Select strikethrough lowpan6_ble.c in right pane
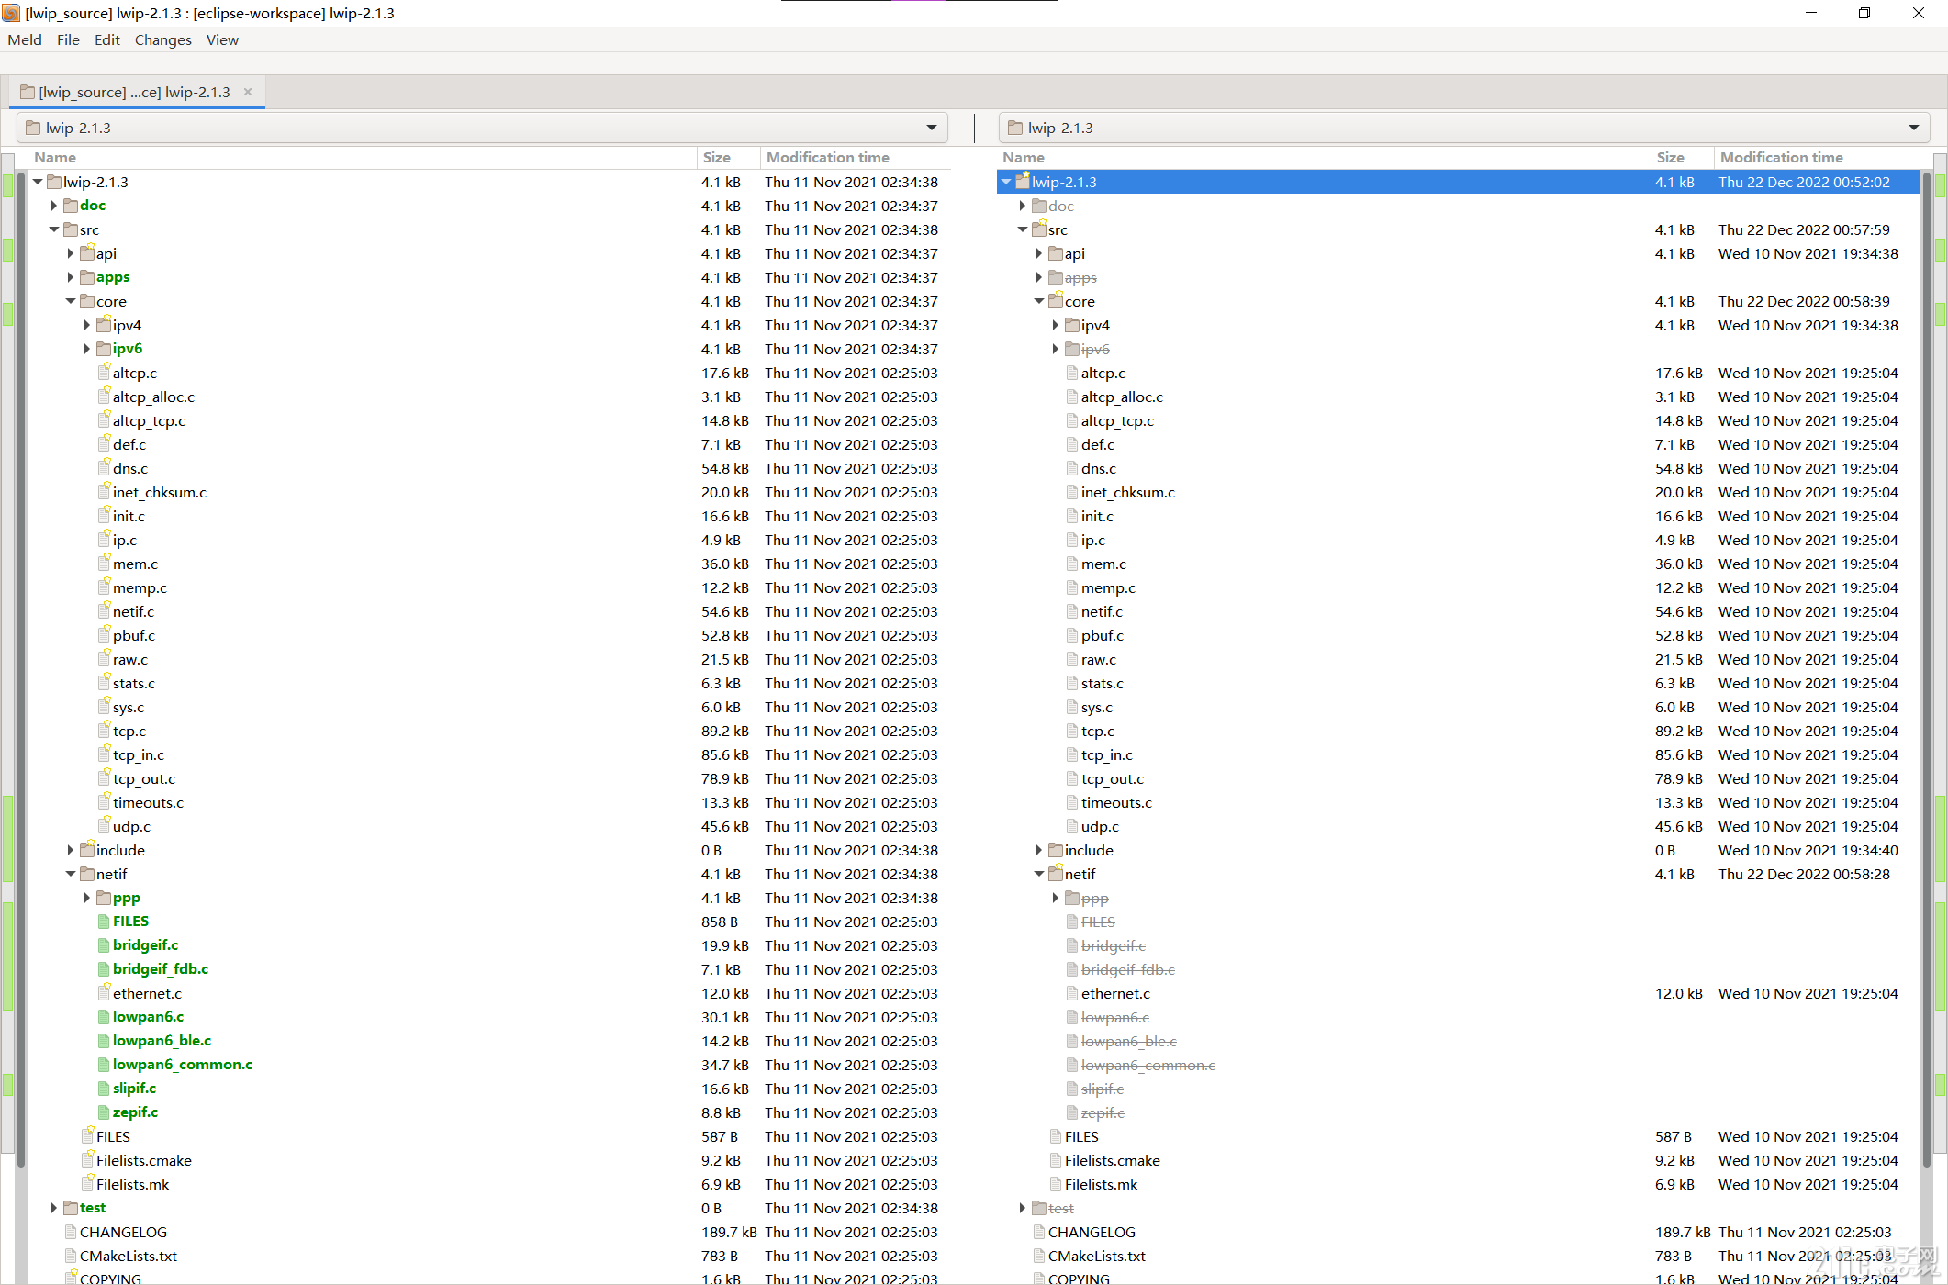Viewport: 1948px width, 1285px height. 1129,1041
